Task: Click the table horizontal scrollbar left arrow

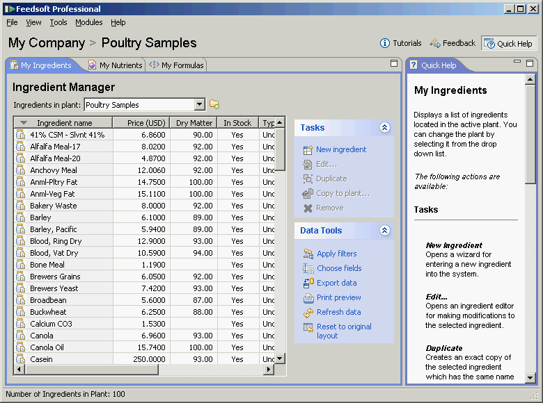Action: coord(19,370)
